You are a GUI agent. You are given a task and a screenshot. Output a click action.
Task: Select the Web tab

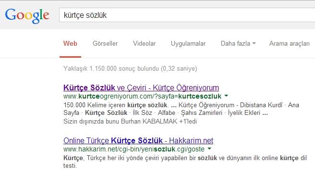[x=70, y=43]
